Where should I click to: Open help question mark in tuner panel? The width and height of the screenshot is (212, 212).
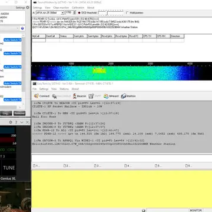pos(16,122)
